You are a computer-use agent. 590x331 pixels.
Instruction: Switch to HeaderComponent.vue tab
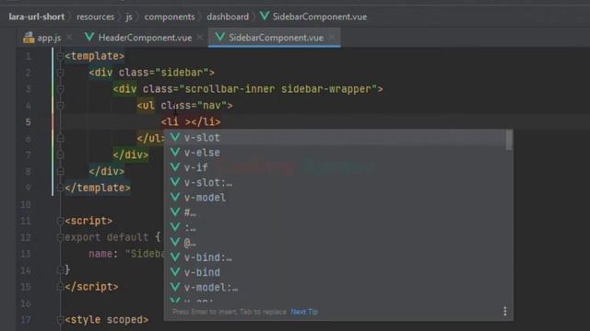pos(138,38)
